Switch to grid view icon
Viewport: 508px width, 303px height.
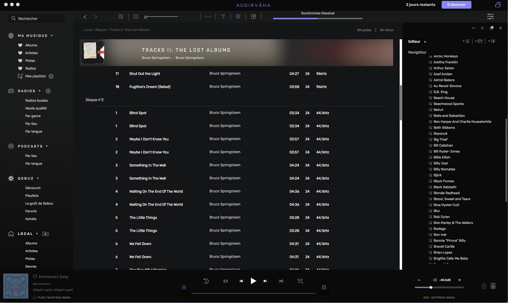click(121, 17)
